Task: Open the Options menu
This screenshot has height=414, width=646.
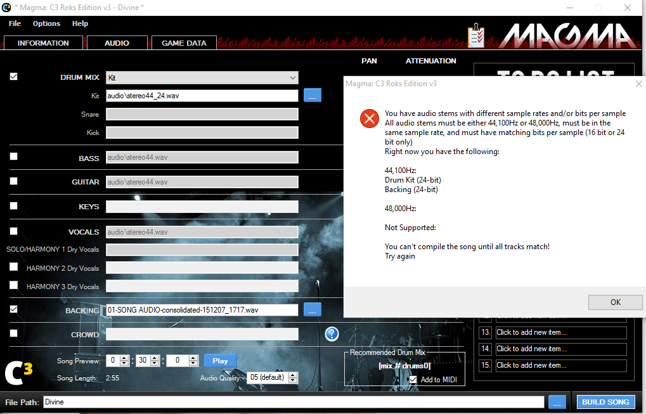Action: point(46,23)
